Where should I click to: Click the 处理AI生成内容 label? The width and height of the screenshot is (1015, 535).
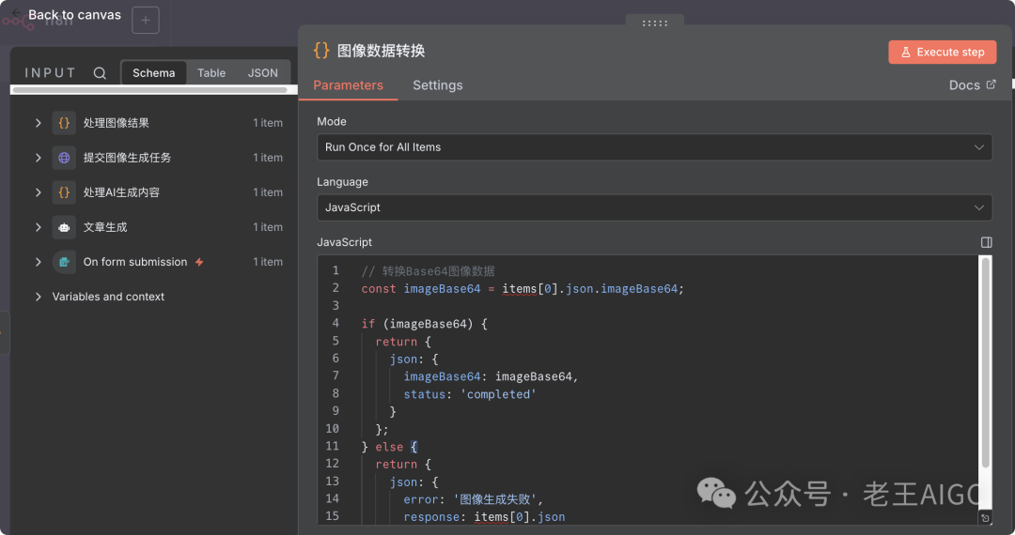[121, 192]
